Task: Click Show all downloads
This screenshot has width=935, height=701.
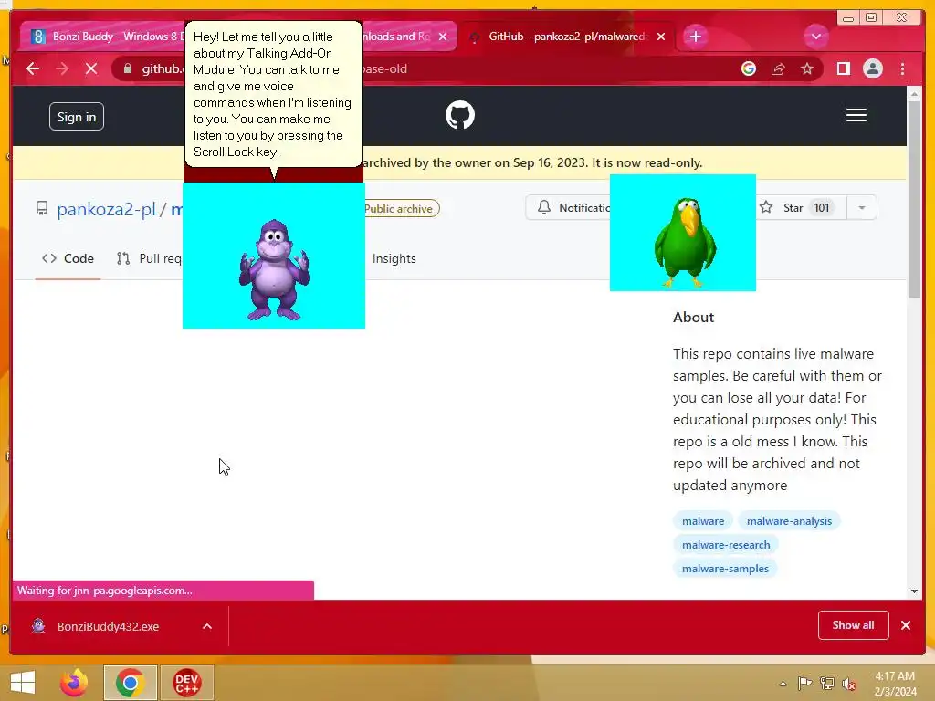Action: coord(854,625)
